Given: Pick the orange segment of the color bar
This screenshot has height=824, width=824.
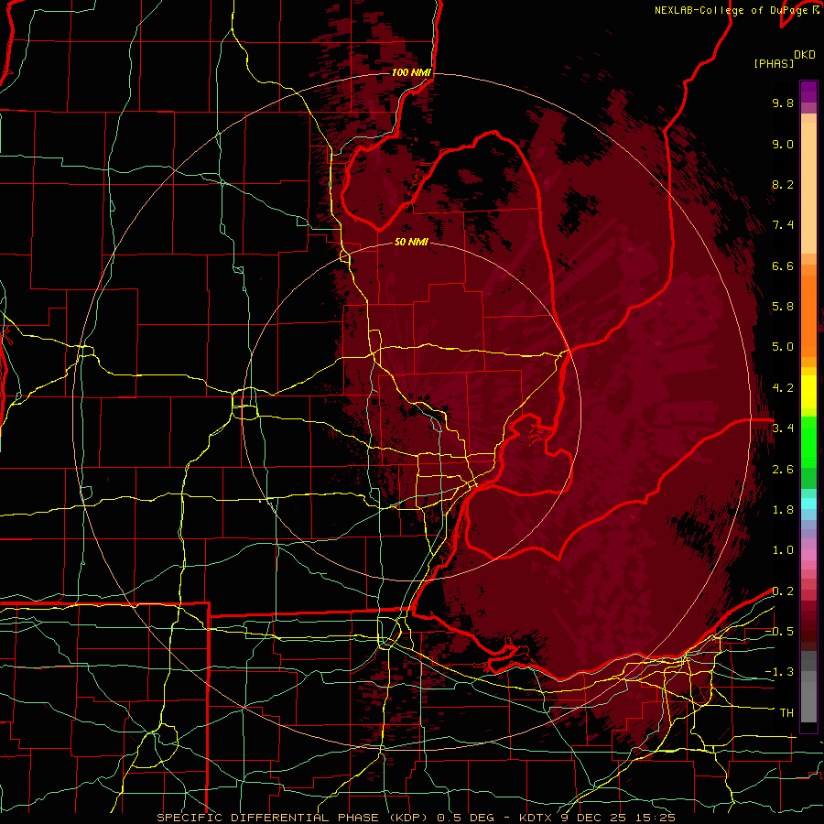Looking at the screenshot, I should (808, 315).
